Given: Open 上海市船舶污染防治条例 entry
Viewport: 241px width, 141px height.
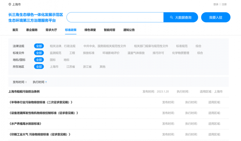Looking at the screenshot, I should [24, 92].
